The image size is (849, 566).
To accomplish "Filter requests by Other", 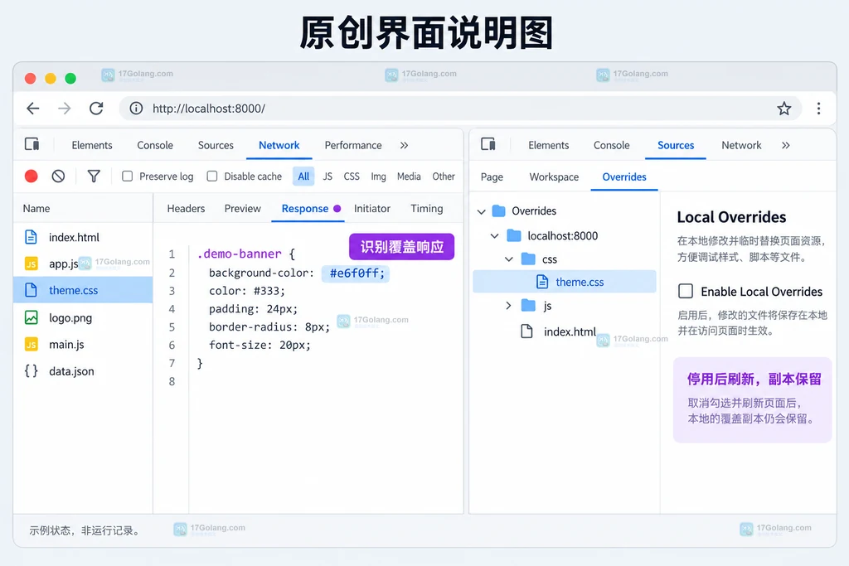I will [x=444, y=177].
